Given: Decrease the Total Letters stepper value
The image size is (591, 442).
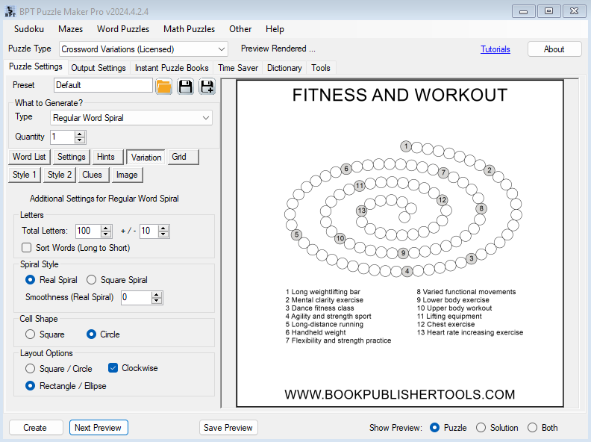Looking at the screenshot, I should click(106, 234).
